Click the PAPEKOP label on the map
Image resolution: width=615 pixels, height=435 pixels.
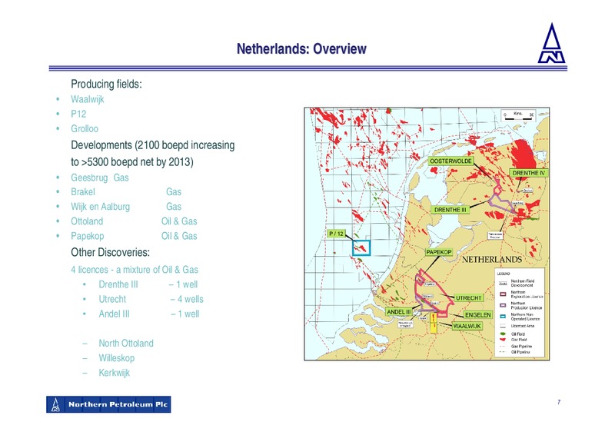pyautogui.click(x=439, y=252)
